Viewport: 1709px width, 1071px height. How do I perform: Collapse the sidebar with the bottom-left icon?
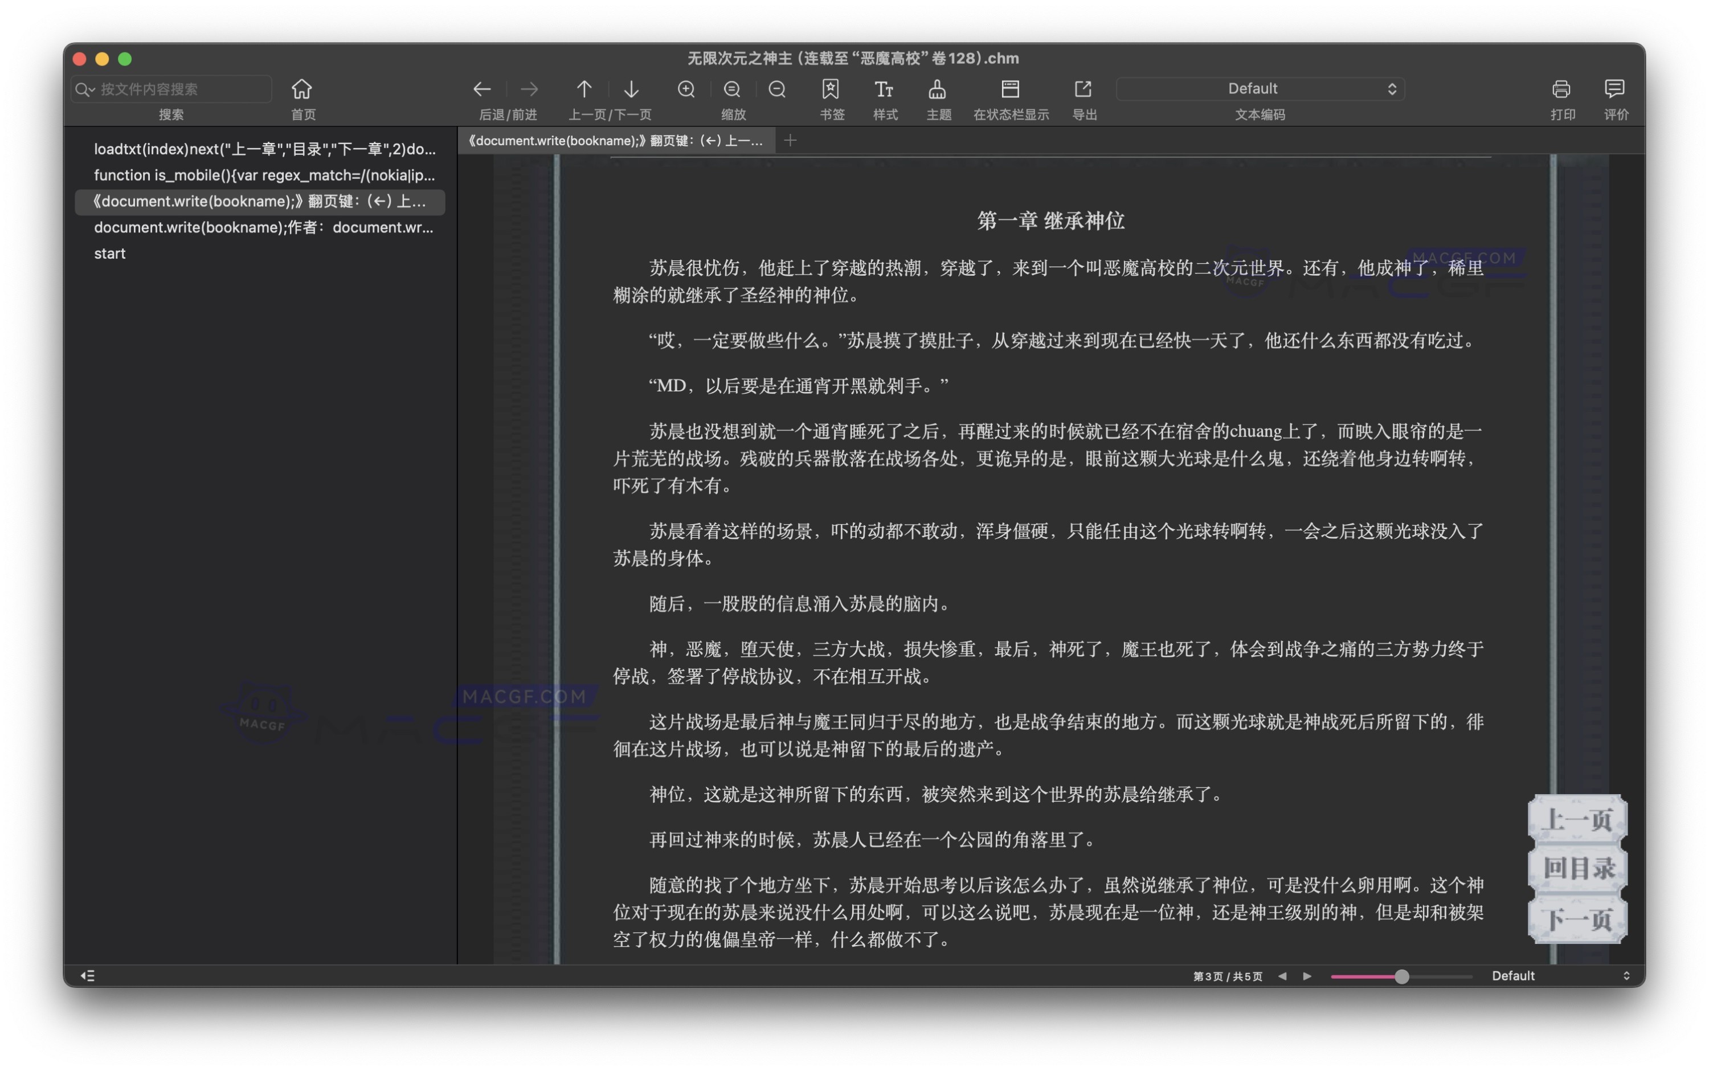pos(88,975)
